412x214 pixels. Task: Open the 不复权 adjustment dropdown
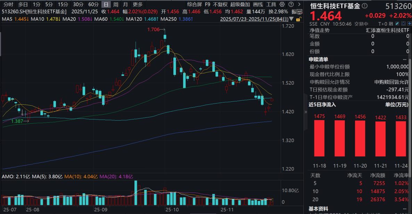pyautogui.click(x=220, y=5)
